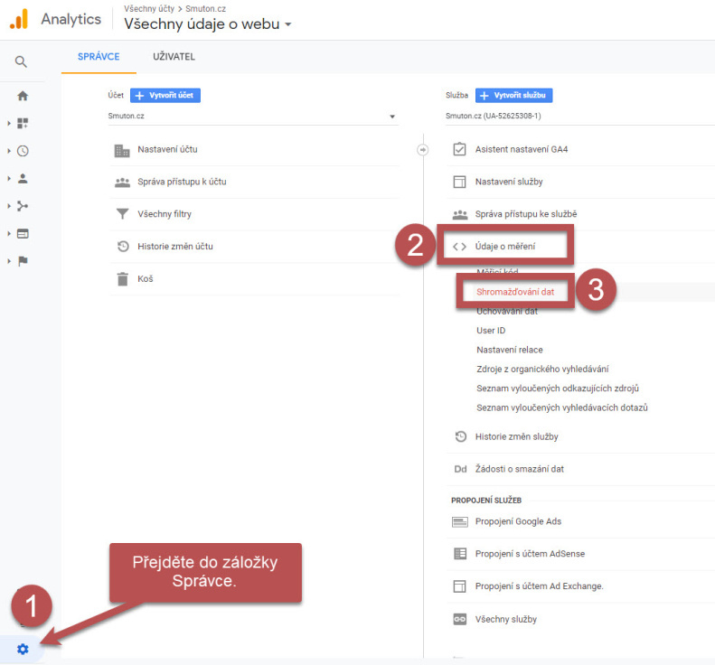
Task: Click the Historie změn účtu history icon
Action: 123,247
